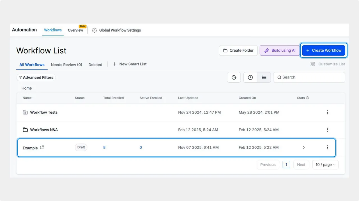
Task: Click the folder icon for Workflows N&A
Action: coord(25,130)
